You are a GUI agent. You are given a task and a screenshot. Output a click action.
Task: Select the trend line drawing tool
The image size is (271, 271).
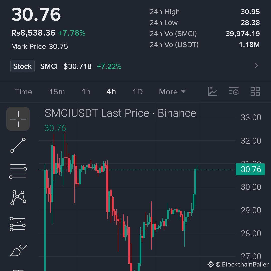(18, 145)
